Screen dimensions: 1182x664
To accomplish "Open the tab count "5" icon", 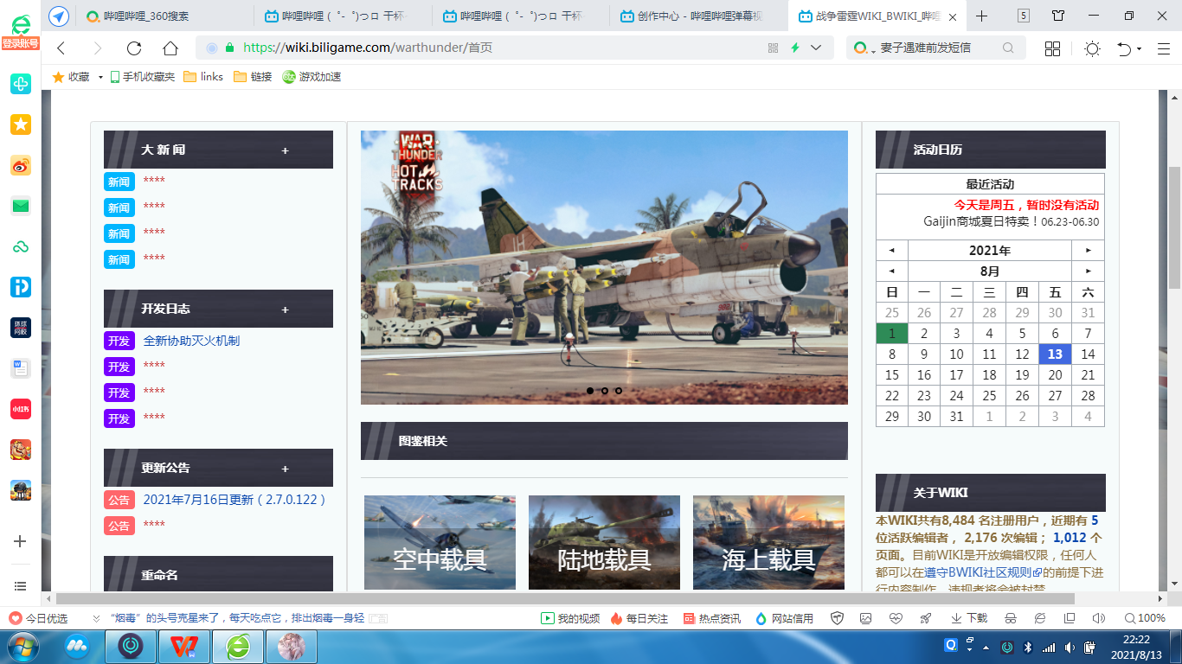I will point(1024,16).
